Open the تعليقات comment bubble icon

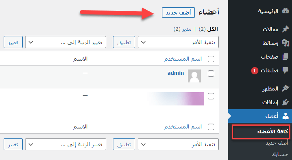point(285,70)
